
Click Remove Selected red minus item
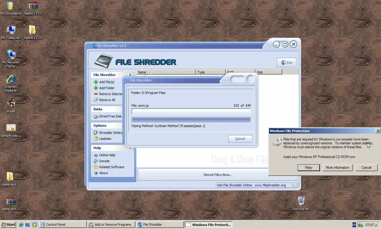click(x=108, y=94)
